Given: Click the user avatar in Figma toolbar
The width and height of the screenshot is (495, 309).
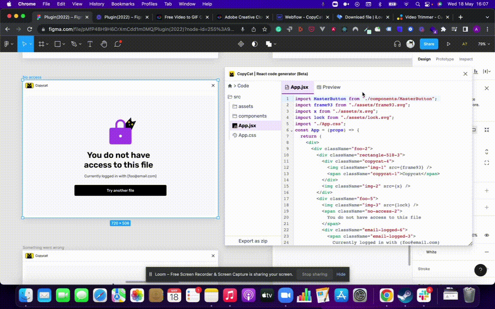Looking at the screenshot, I should click(x=410, y=44).
